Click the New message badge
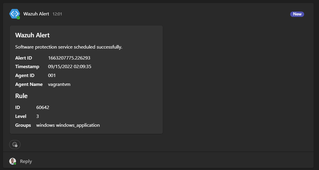 297,14
